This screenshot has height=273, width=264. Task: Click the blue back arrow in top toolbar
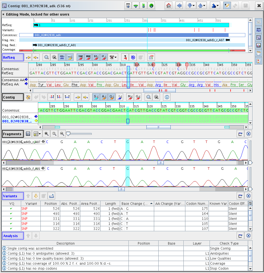(x=180, y=6)
